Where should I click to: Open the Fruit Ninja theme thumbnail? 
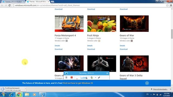point(102,23)
